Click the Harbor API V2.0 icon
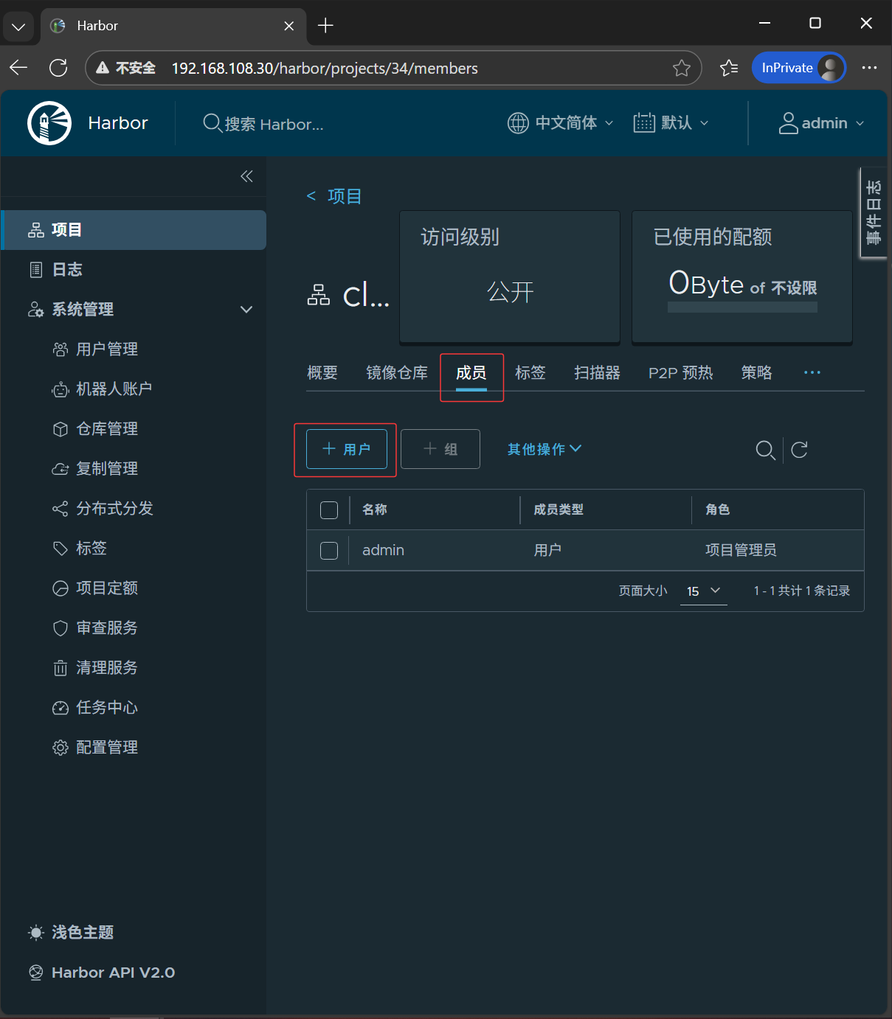 pyautogui.click(x=36, y=973)
